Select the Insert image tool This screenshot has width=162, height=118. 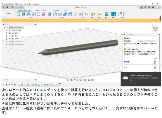[107, 14]
